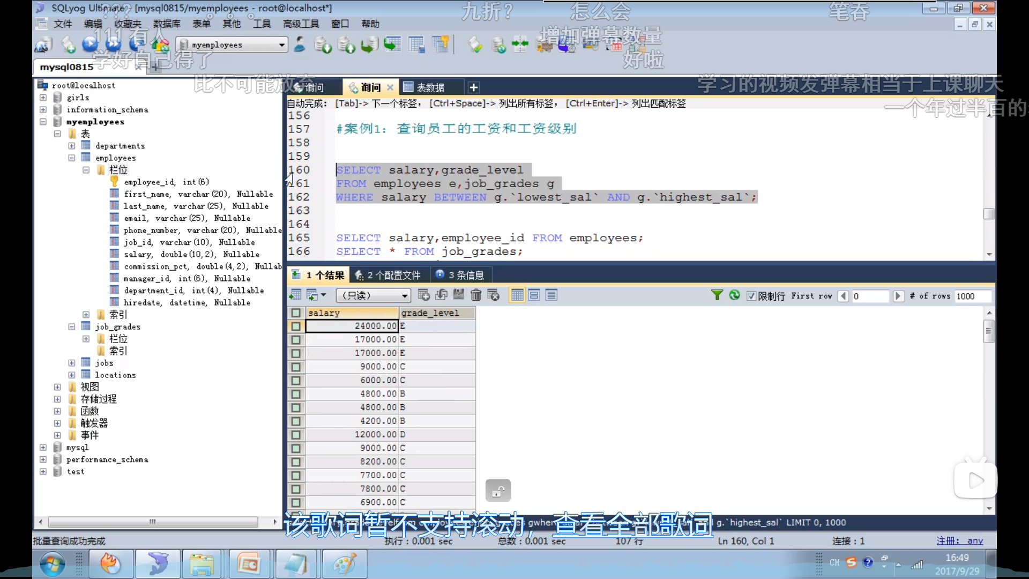
Task: Check the row box for salary 12000.00
Action: tap(296, 435)
